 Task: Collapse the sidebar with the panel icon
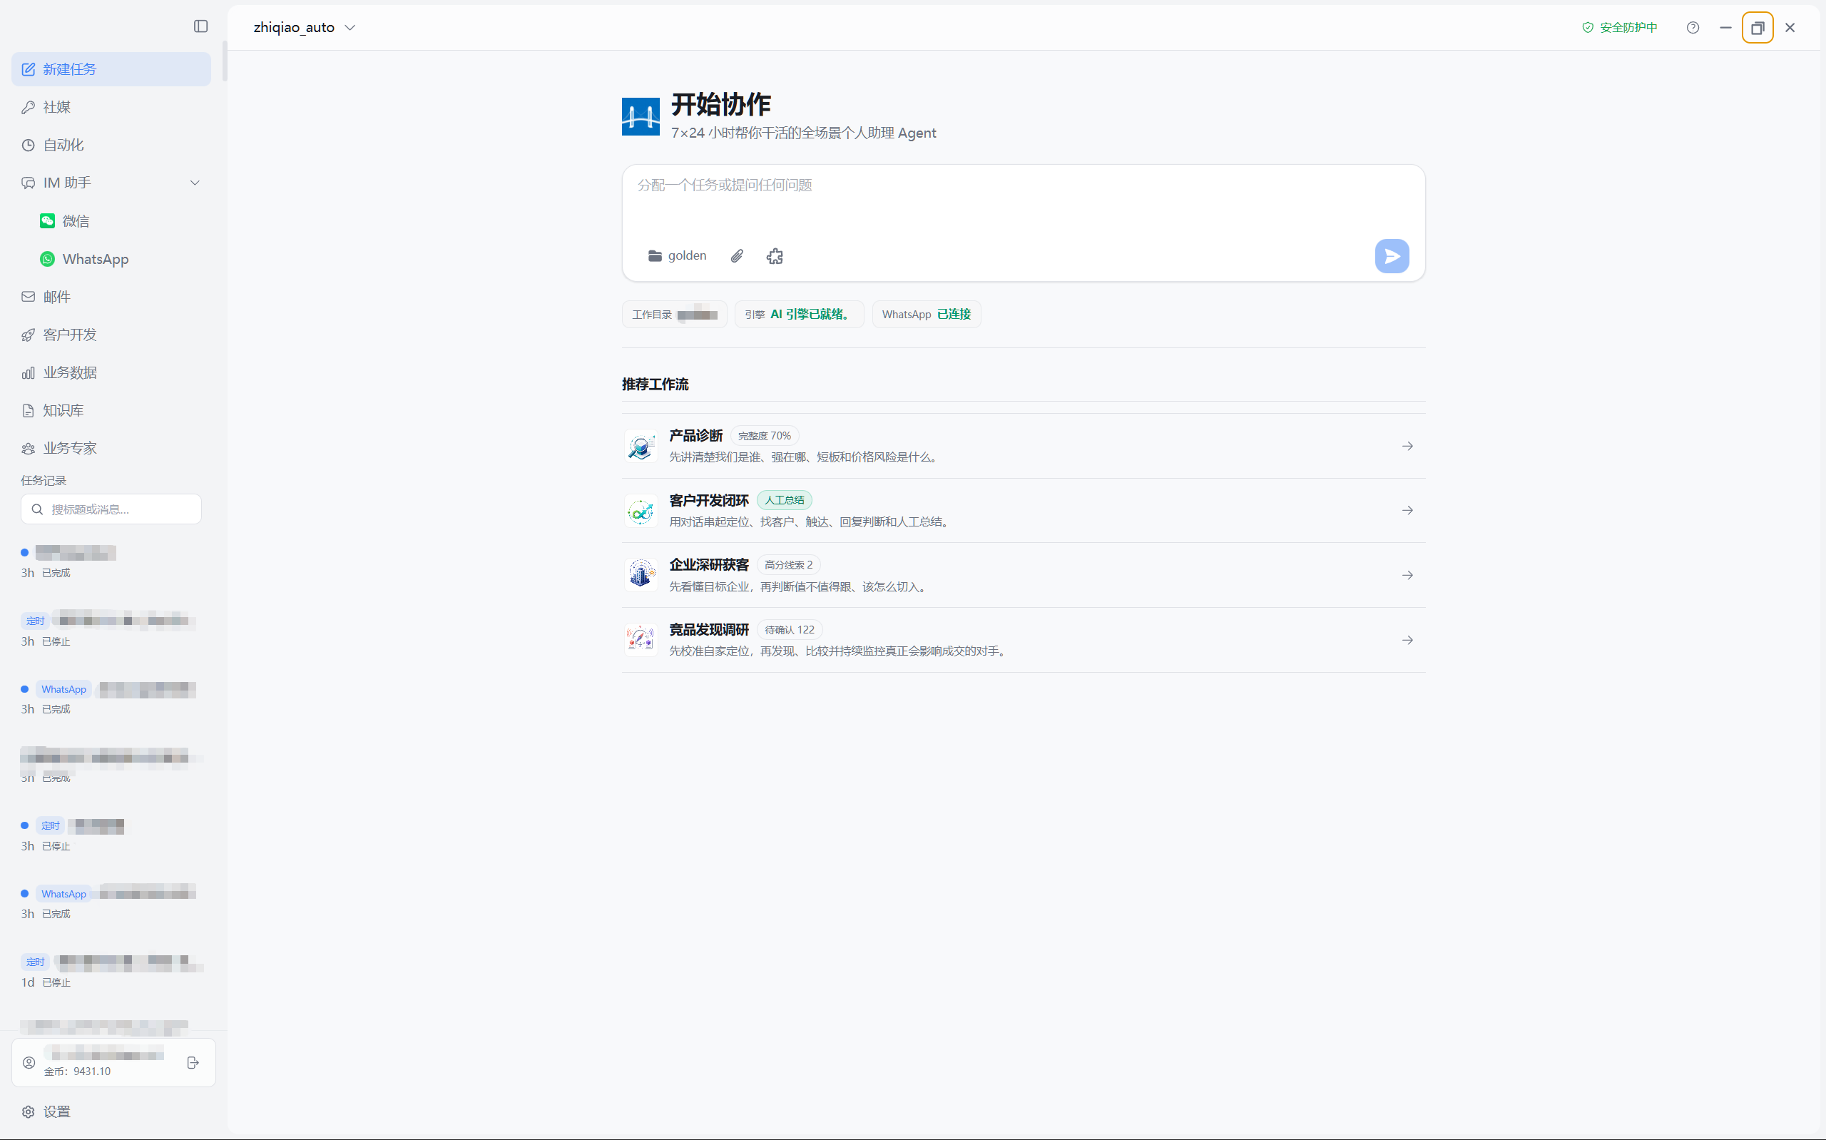tap(200, 26)
